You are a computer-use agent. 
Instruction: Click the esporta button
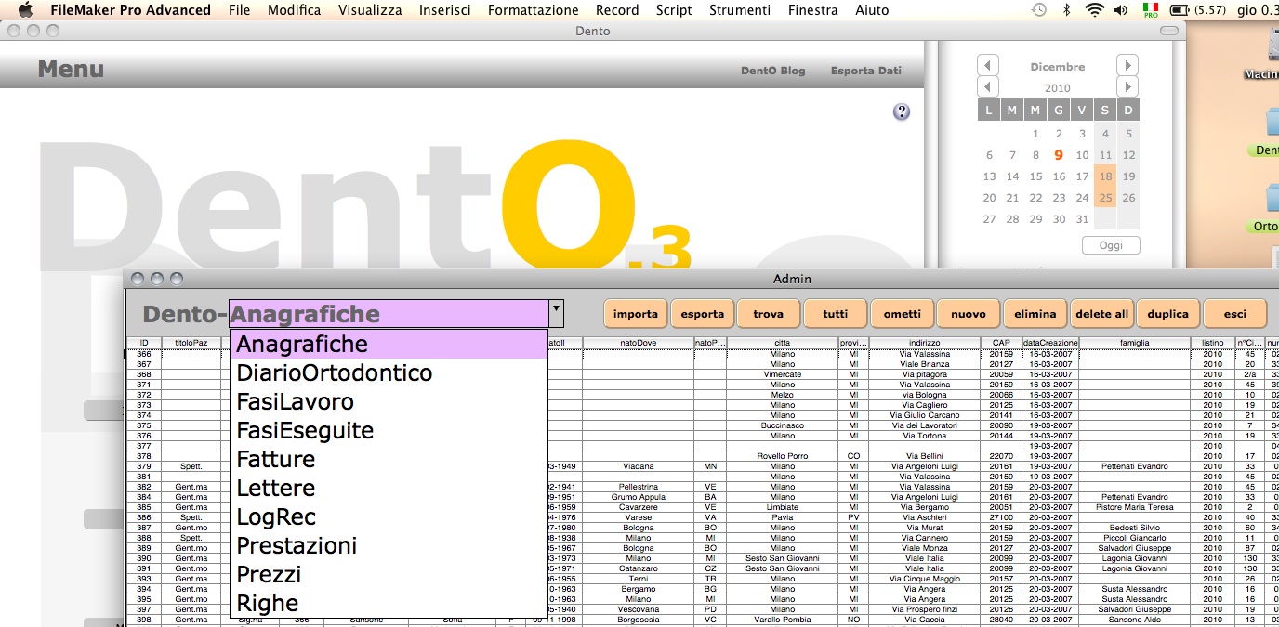[x=702, y=314]
